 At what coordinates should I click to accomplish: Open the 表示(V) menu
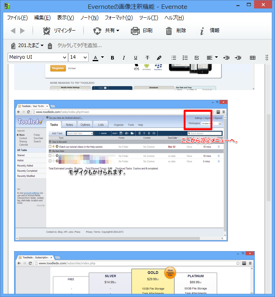pyautogui.click(x=65, y=18)
